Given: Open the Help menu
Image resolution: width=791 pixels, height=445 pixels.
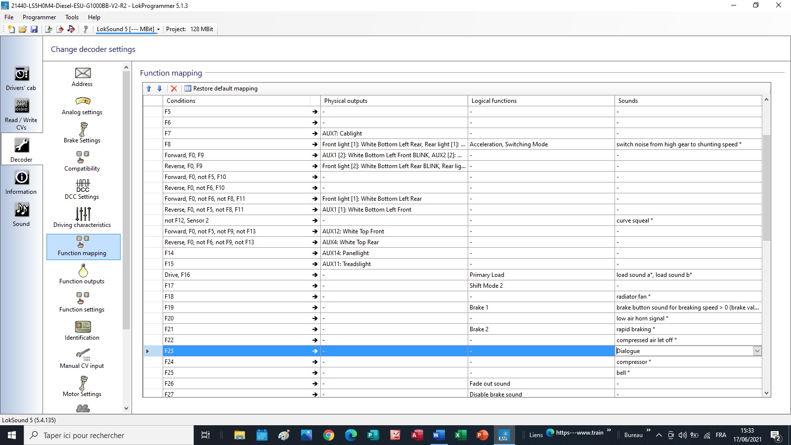Looking at the screenshot, I should pyautogui.click(x=94, y=17).
